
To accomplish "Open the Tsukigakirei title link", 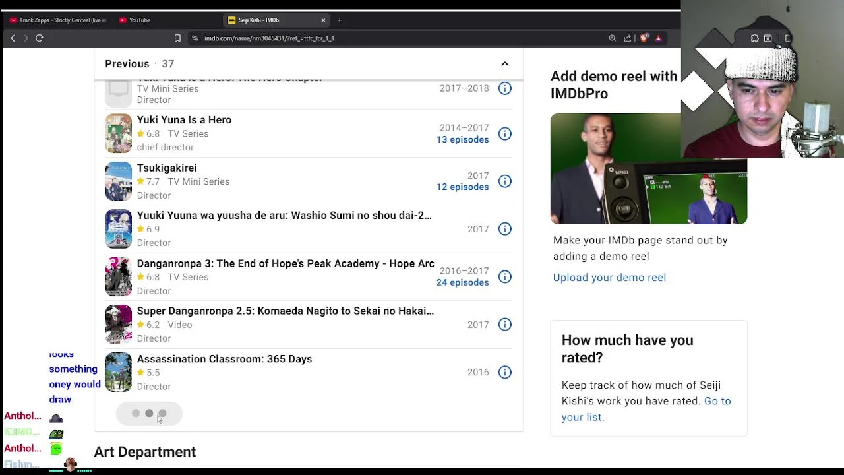I will point(167,168).
